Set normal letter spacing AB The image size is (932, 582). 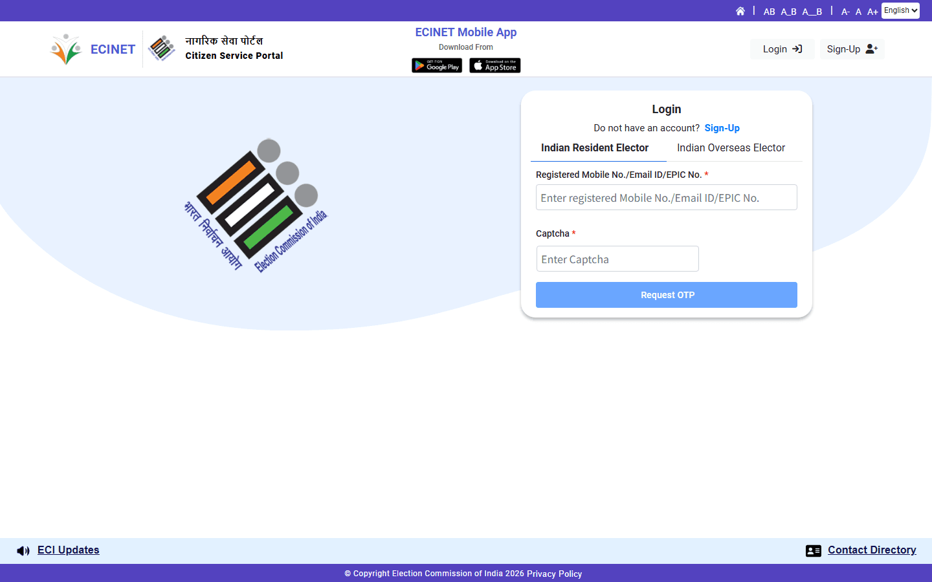point(769,12)
